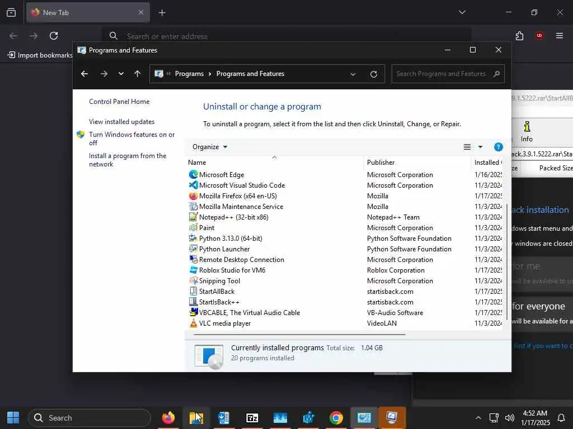The image size is (573, 429).
Task: Open Install a program from the network
Action: pos(128,160)
